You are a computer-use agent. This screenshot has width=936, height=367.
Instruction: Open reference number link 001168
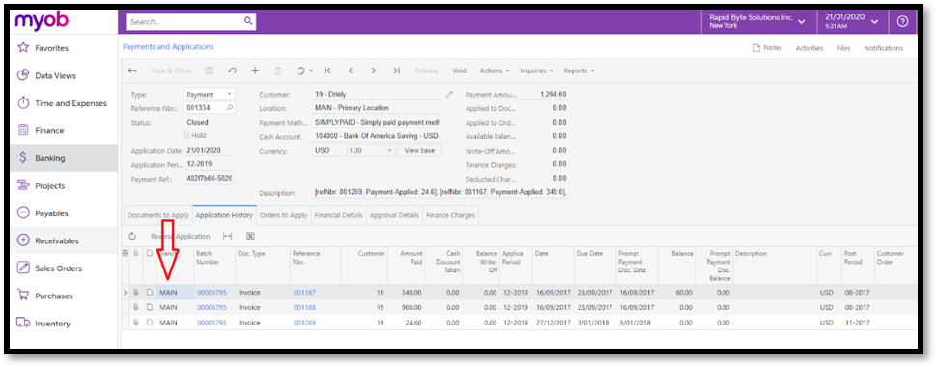coord(304,307)
